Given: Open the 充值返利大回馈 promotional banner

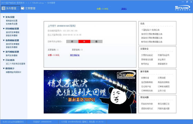Looking at the screenshot, I should (90, 92).
